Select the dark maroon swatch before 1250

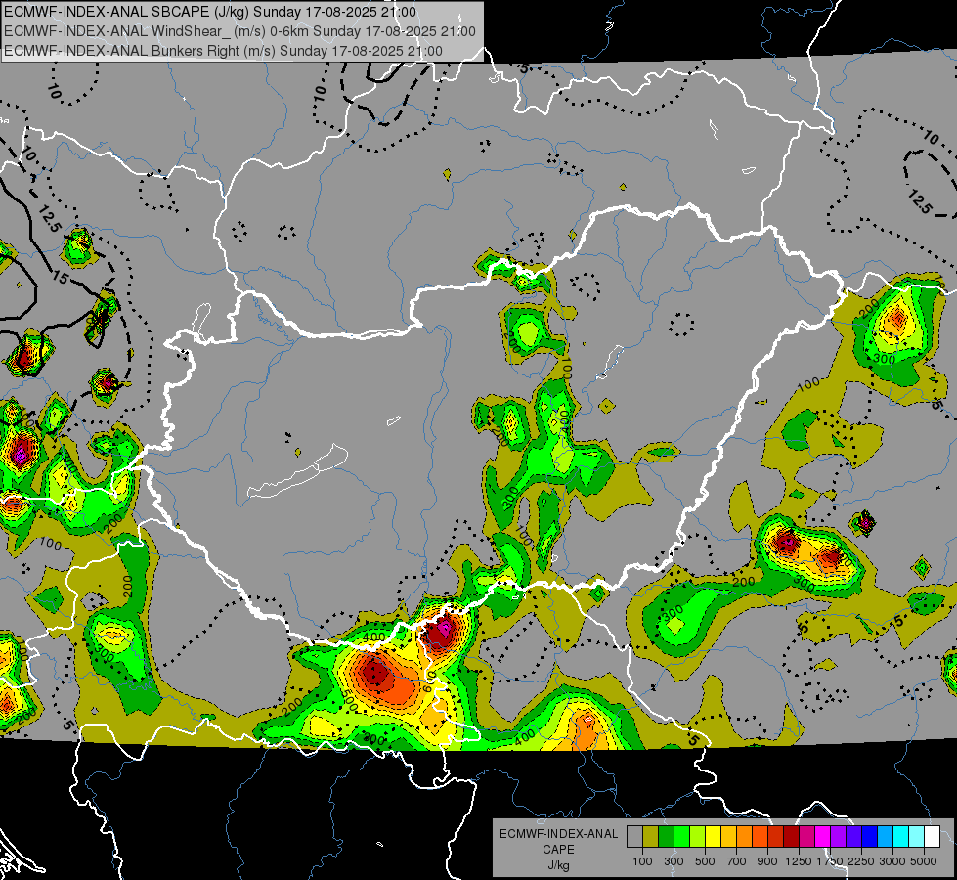coord(792,836)
